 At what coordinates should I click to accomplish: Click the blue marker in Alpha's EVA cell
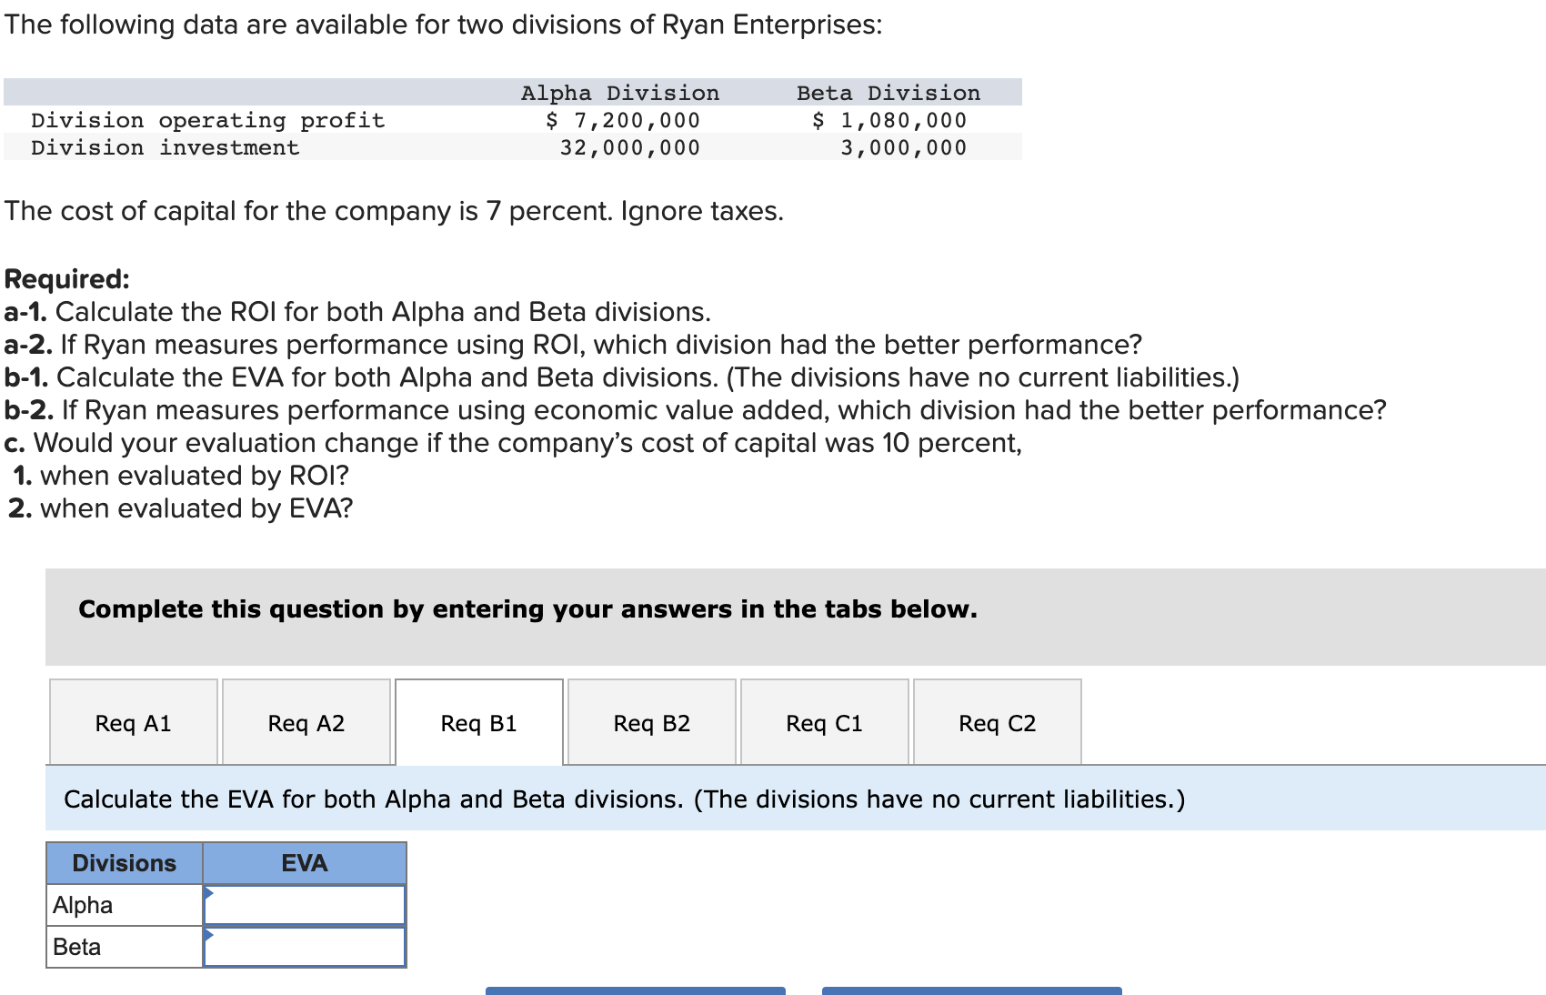click(x=209, y=893)
